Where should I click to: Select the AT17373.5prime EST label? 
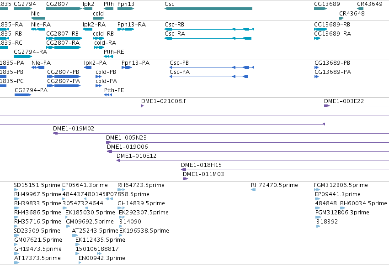click(37, 258)
